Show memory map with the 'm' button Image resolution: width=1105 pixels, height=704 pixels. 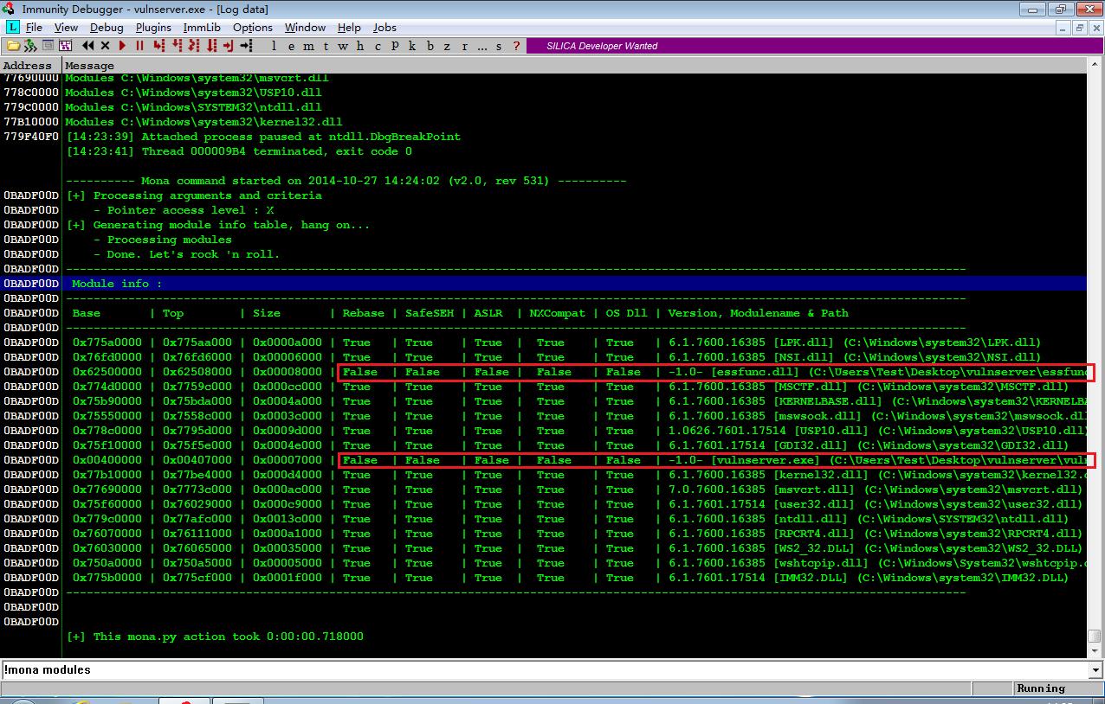click(x=308, y=46)
